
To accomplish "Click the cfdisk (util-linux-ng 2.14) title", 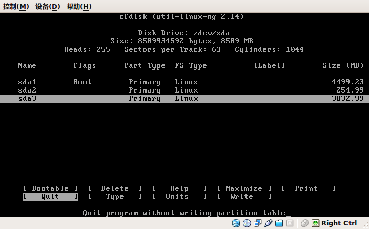I will pyautogui.click(x=181, y=16).
